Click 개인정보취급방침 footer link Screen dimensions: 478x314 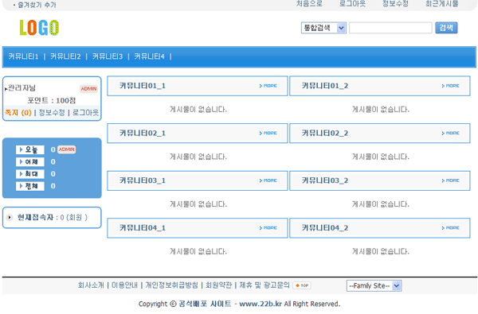click(171, 285)
